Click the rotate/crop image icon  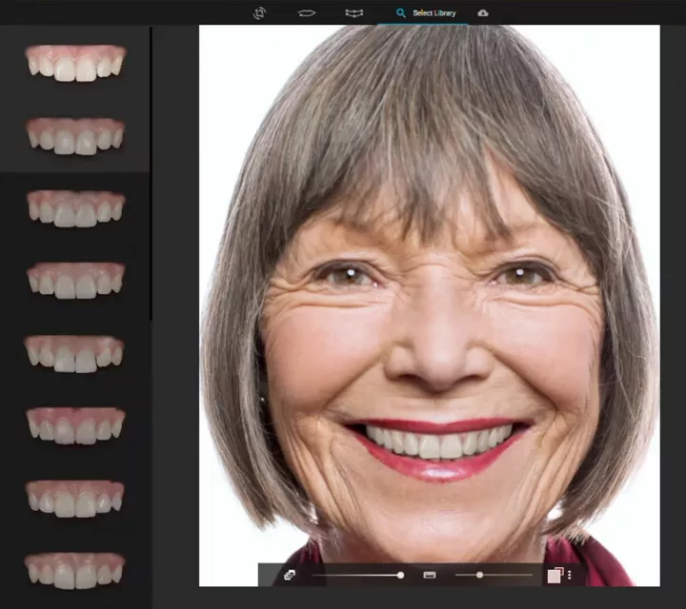[x=259, y=12]
